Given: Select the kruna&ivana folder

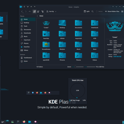Looking at the screenshot, I should point(46,46).
